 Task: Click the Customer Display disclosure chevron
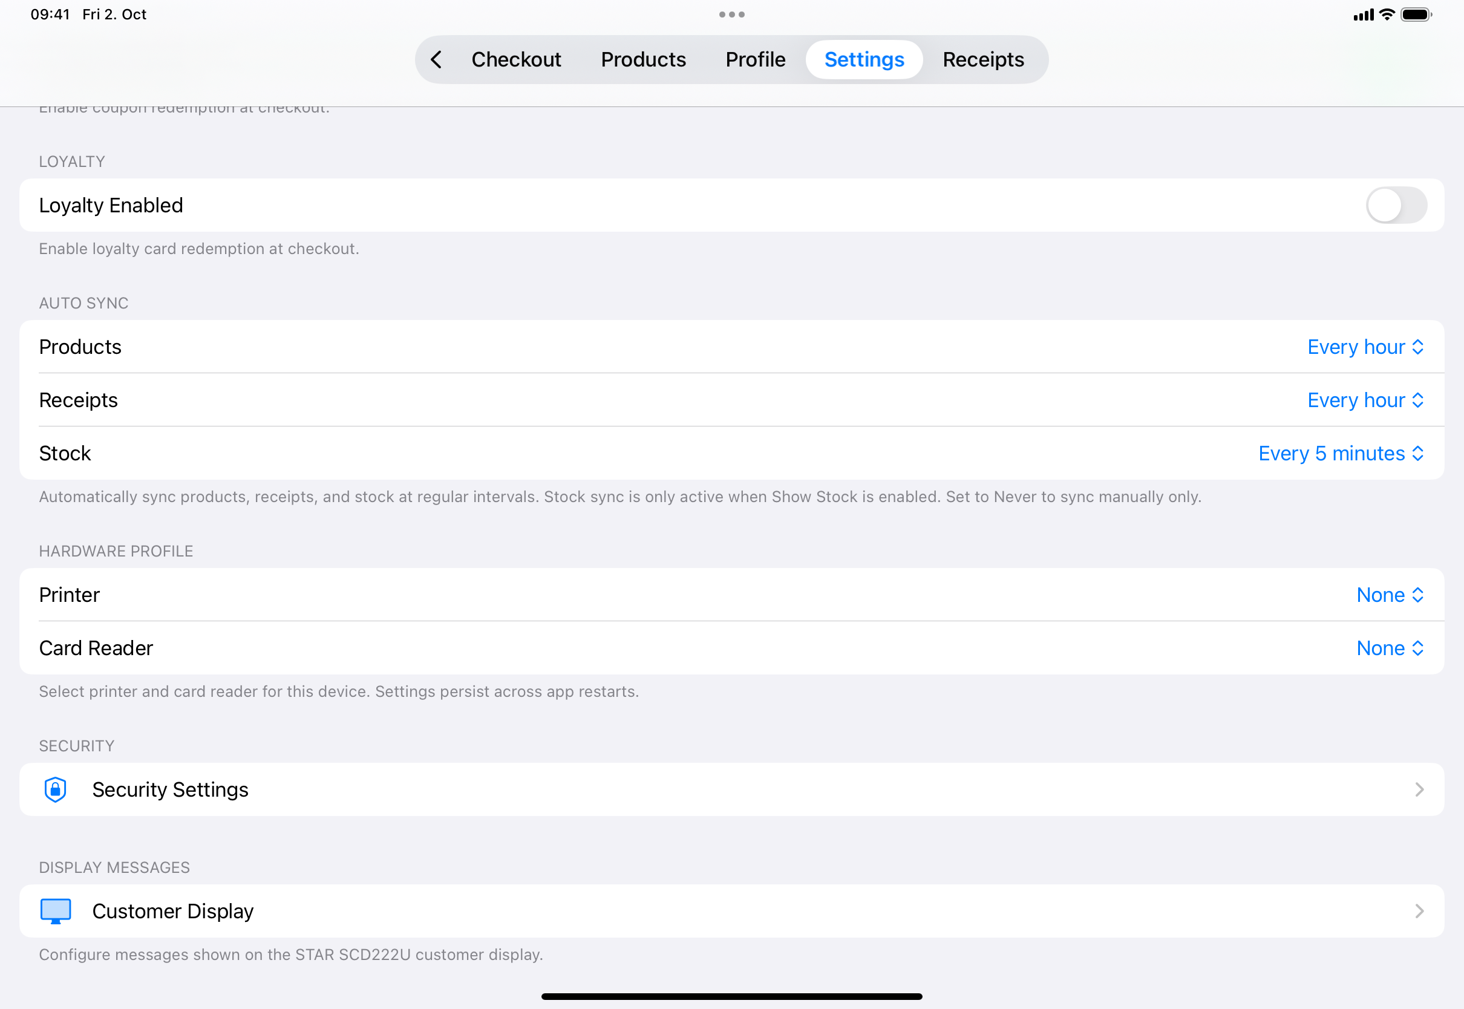(1419, 910)
